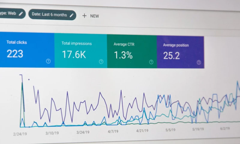The height and width of the screenshot is (144, 240).
Task: Open help icon on Average position card
Action: click(199, 62)
